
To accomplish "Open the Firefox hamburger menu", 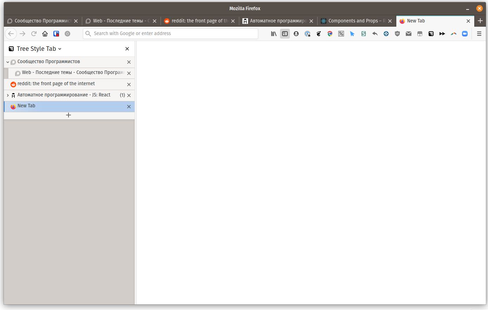I will point(479,34).
